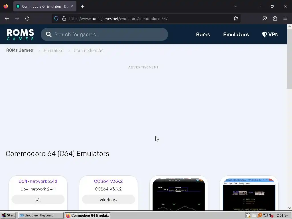Click the Windows platform button

tap(108, 200)
